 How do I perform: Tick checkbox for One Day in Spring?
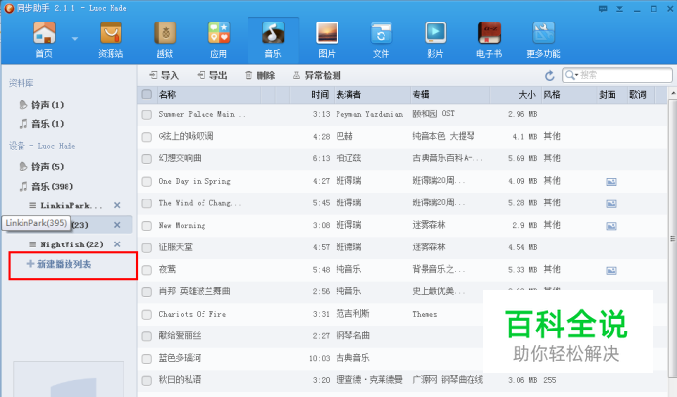click(147, 181)
